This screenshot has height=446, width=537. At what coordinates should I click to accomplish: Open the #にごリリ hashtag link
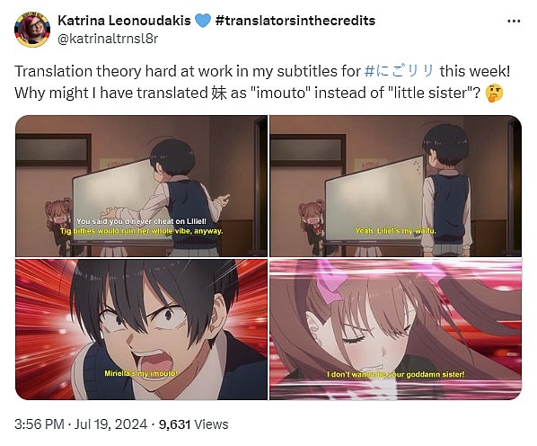point(400,71)
